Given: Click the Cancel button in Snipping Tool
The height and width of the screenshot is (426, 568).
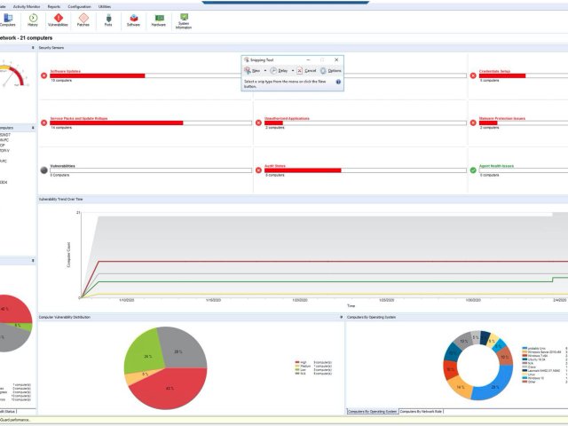Looking at the screenshot, I should tap(306, 70).
